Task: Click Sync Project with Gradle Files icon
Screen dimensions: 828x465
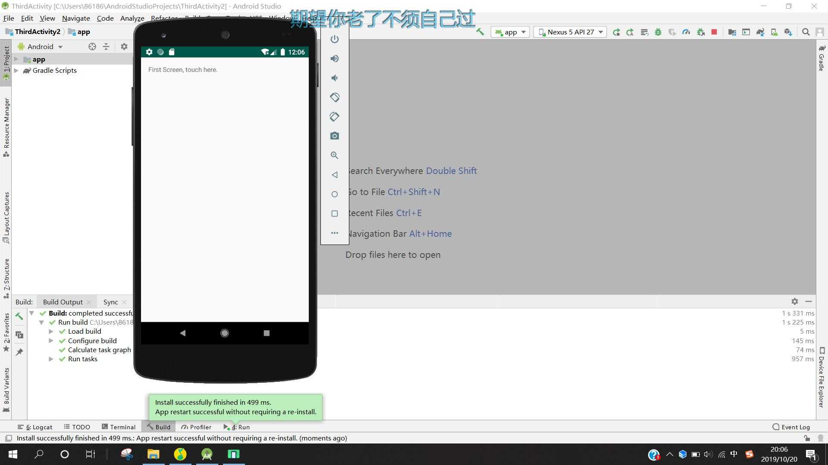Action: [760, 32]
